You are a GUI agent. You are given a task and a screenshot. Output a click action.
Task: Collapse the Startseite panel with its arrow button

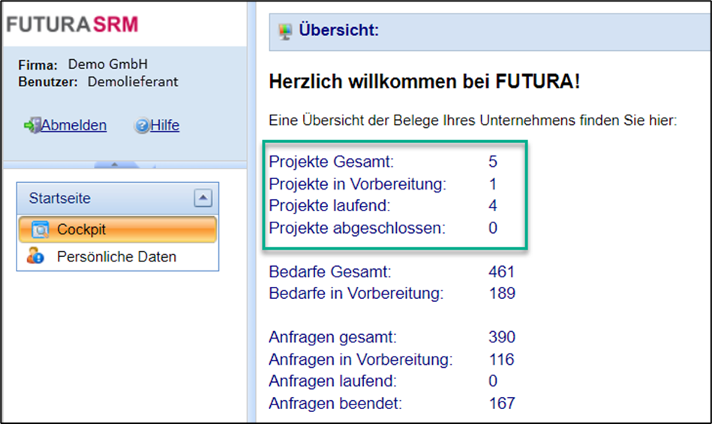pyautogui.click(x=203, y=199)
